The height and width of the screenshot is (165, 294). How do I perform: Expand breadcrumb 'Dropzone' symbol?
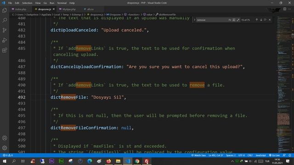(x=113, y=14)
